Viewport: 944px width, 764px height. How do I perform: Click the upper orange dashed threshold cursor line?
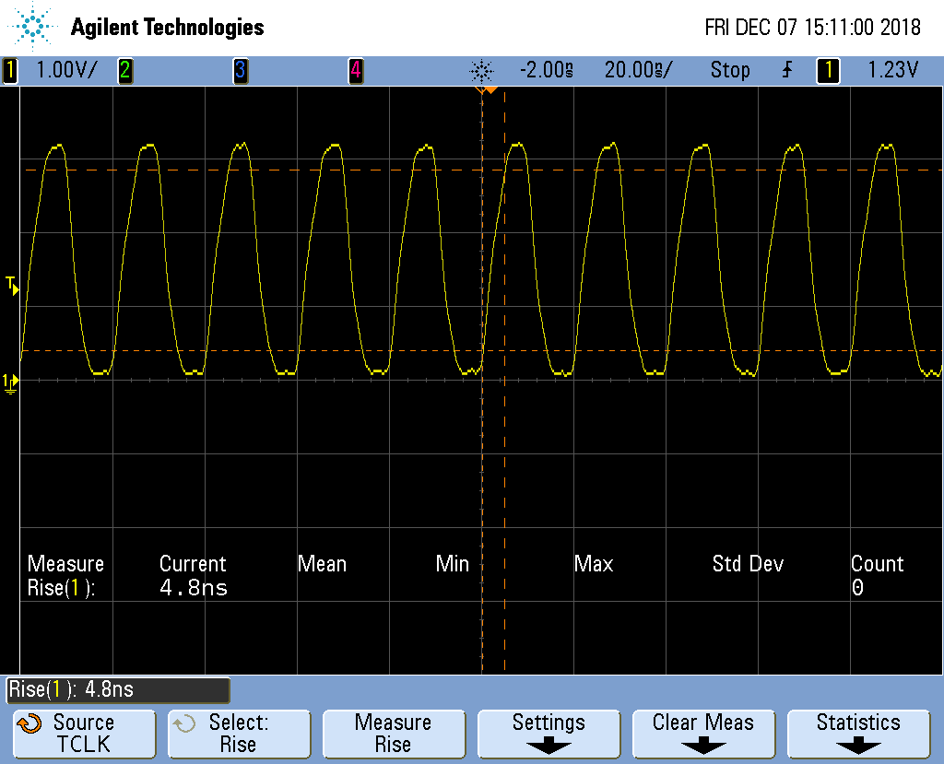tap(645, 170)
